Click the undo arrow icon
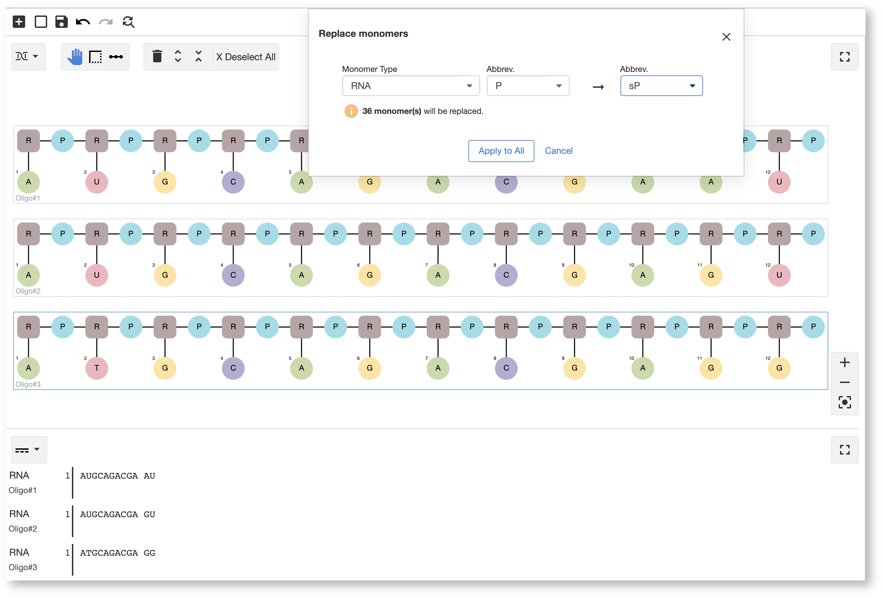882x597 pixels. click(83, 22)
